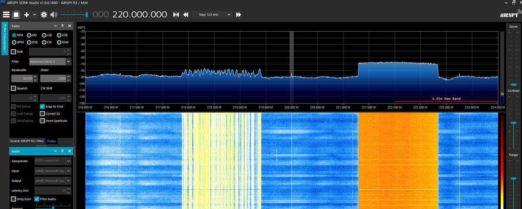The image size is (522, 209).
Task: Step frequency up with the fast-forward icon
Action: (x=239, y=15)
